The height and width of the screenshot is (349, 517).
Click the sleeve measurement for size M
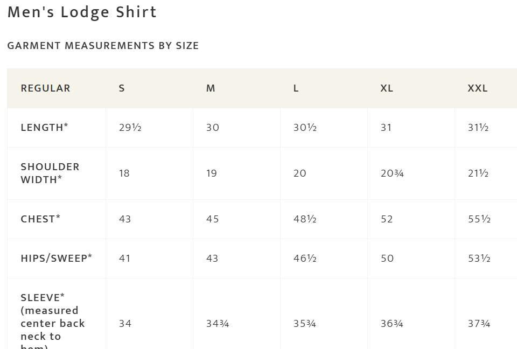click(x=218, y=324)
